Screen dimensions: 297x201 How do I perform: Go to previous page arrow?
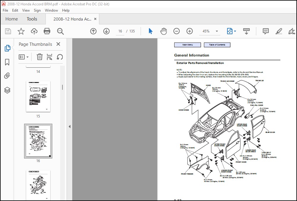tap(93, 31)
